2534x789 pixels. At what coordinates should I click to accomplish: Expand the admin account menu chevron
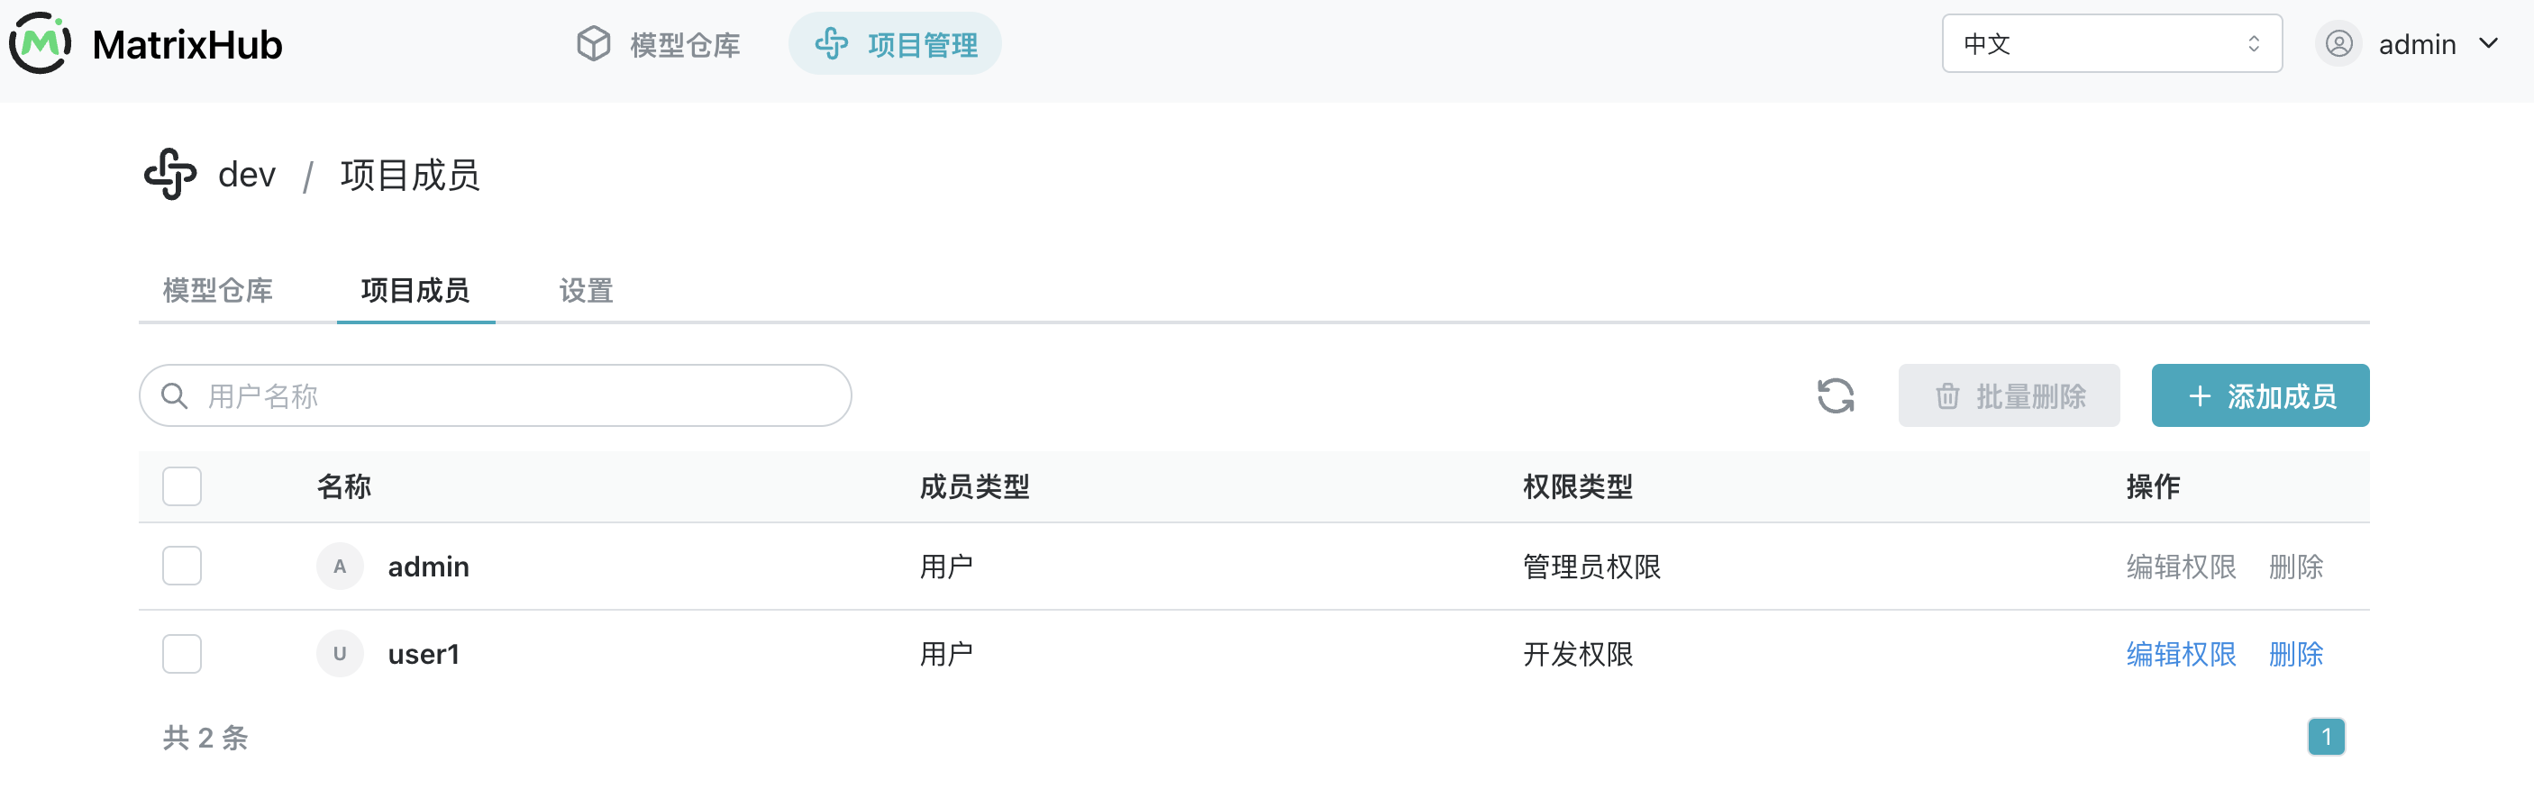click(2488, 43)
